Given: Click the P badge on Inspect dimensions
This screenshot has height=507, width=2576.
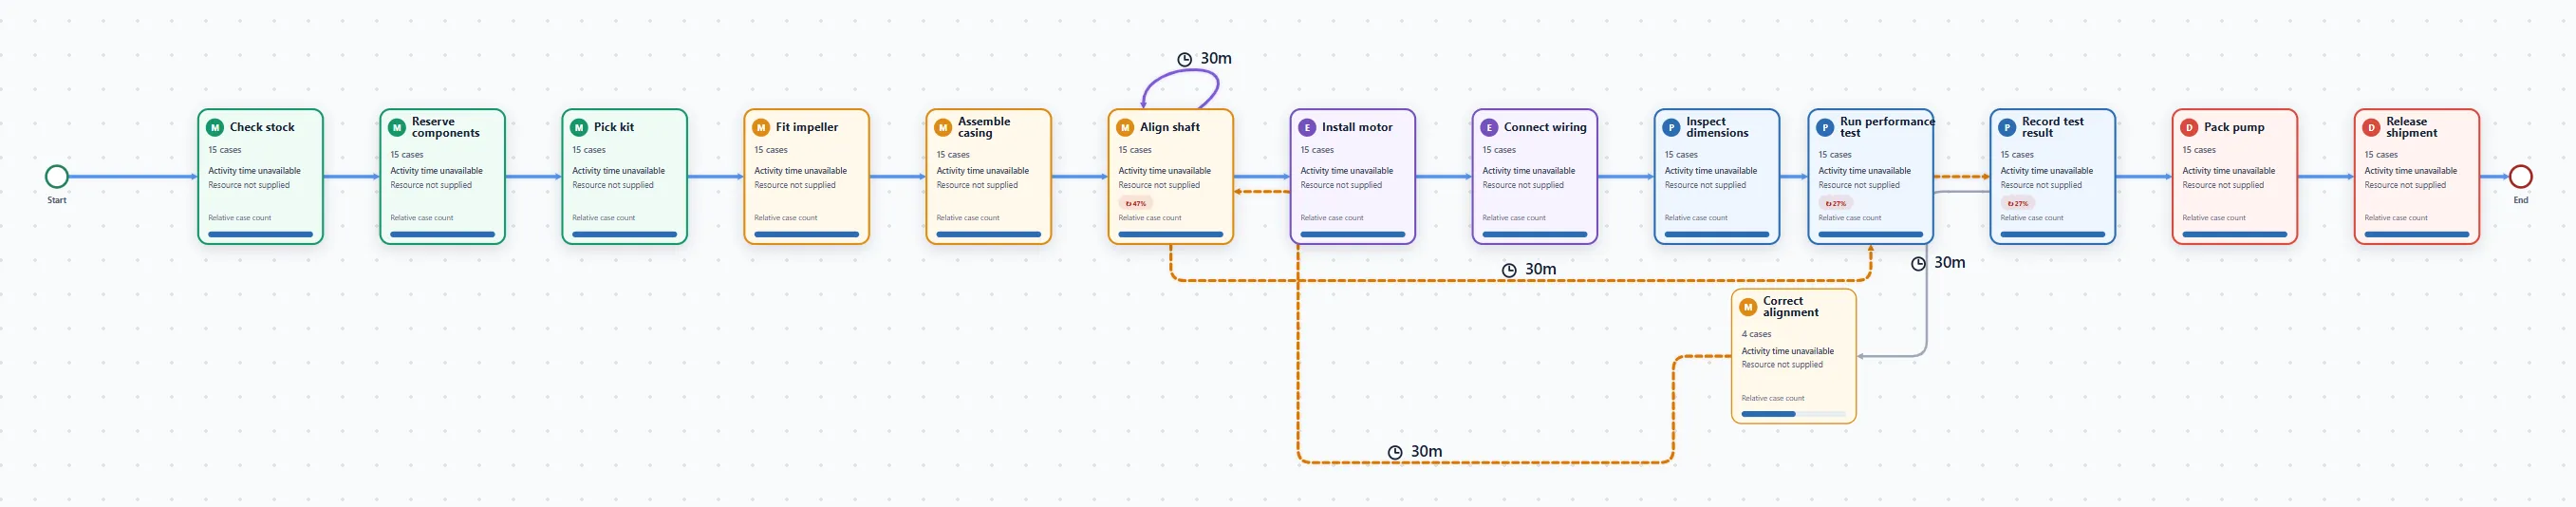Looking at the screenshot, I should [x=1671, y=128].
